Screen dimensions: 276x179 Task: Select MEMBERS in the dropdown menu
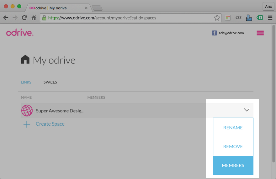coord(233,165)
